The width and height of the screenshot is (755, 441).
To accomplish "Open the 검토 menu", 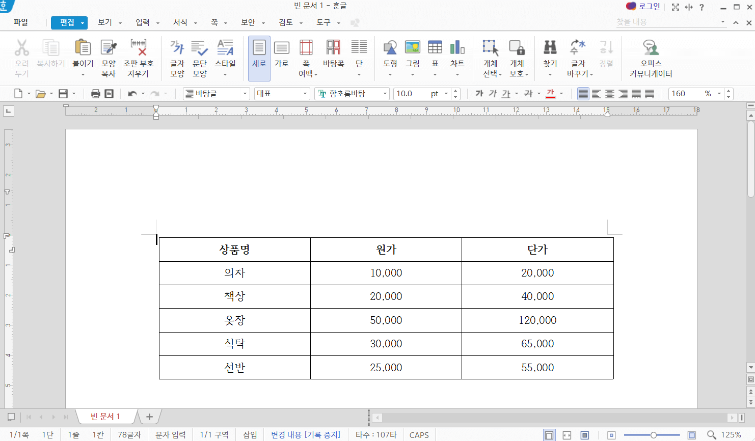I will [286, 22].
